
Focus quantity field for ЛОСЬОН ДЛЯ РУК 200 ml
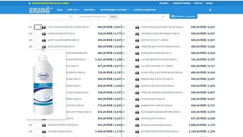click(131, 119)
